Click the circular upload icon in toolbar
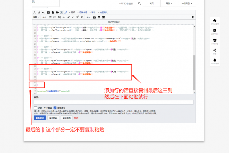 [x=62, y=13]
